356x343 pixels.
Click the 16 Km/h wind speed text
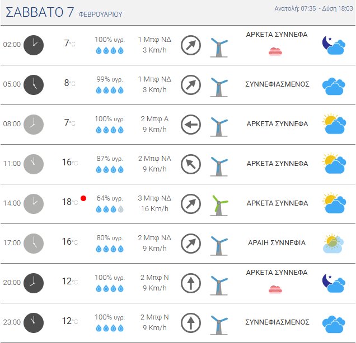pyautogui.click(x=154, y=208)
